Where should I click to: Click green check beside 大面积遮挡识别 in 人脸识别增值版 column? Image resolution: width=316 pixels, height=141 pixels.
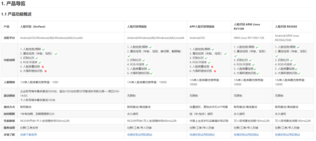[151, 73]
